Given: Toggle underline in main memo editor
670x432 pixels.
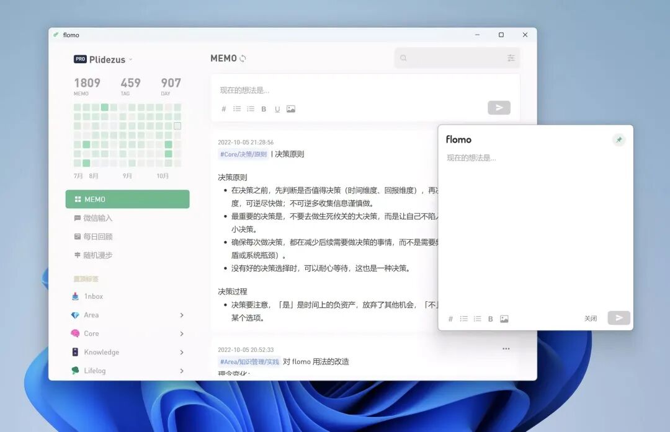Looking at the screenshot, I should tap(277, 109).
